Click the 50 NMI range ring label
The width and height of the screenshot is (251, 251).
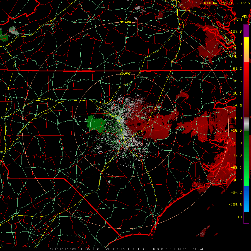tap(125, 74)
